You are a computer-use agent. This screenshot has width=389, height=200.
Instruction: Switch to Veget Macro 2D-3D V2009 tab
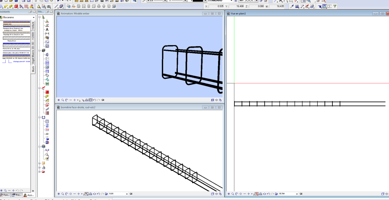[33, 48]
